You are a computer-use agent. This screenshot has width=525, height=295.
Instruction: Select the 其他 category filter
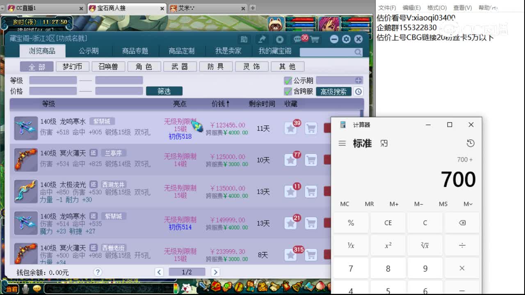coord(288,67)
